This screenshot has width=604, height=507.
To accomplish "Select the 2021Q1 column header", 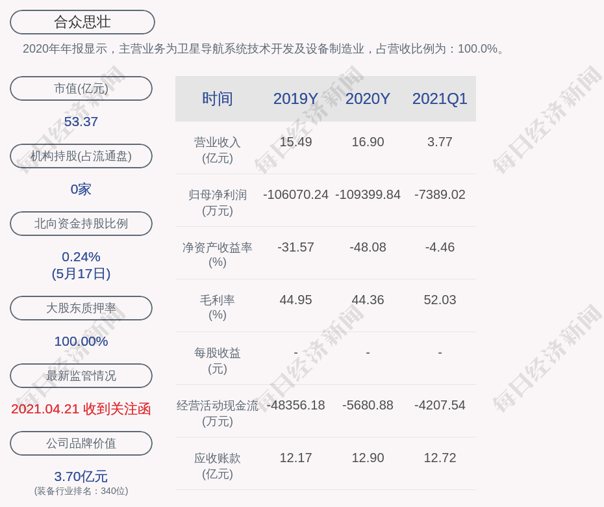I will point(440,99).
